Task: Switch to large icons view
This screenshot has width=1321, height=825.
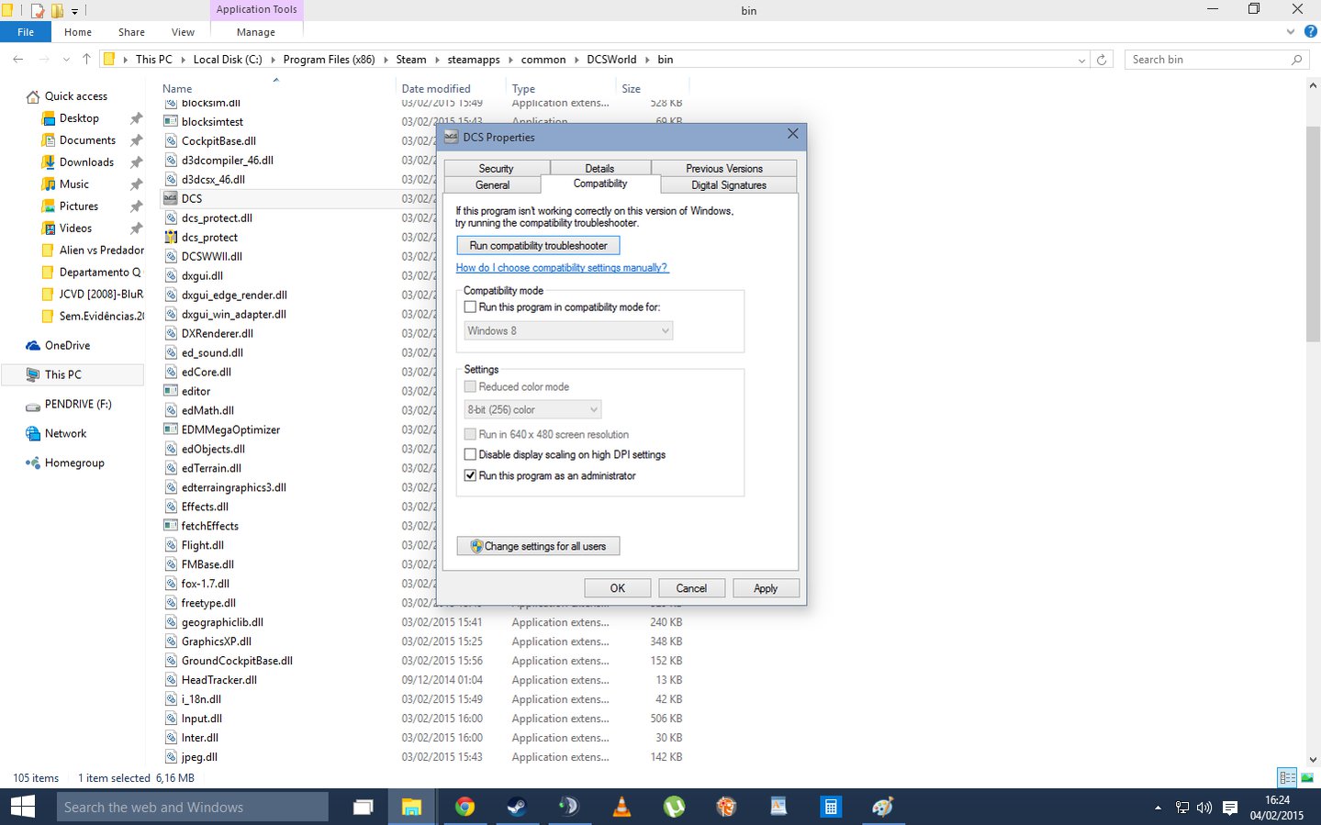Action: (1306, 777)
